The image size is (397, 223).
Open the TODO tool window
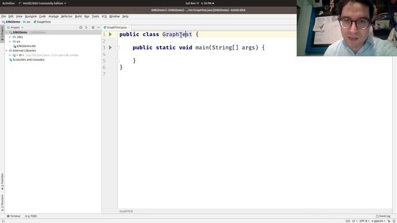click(x=31, y=216)
